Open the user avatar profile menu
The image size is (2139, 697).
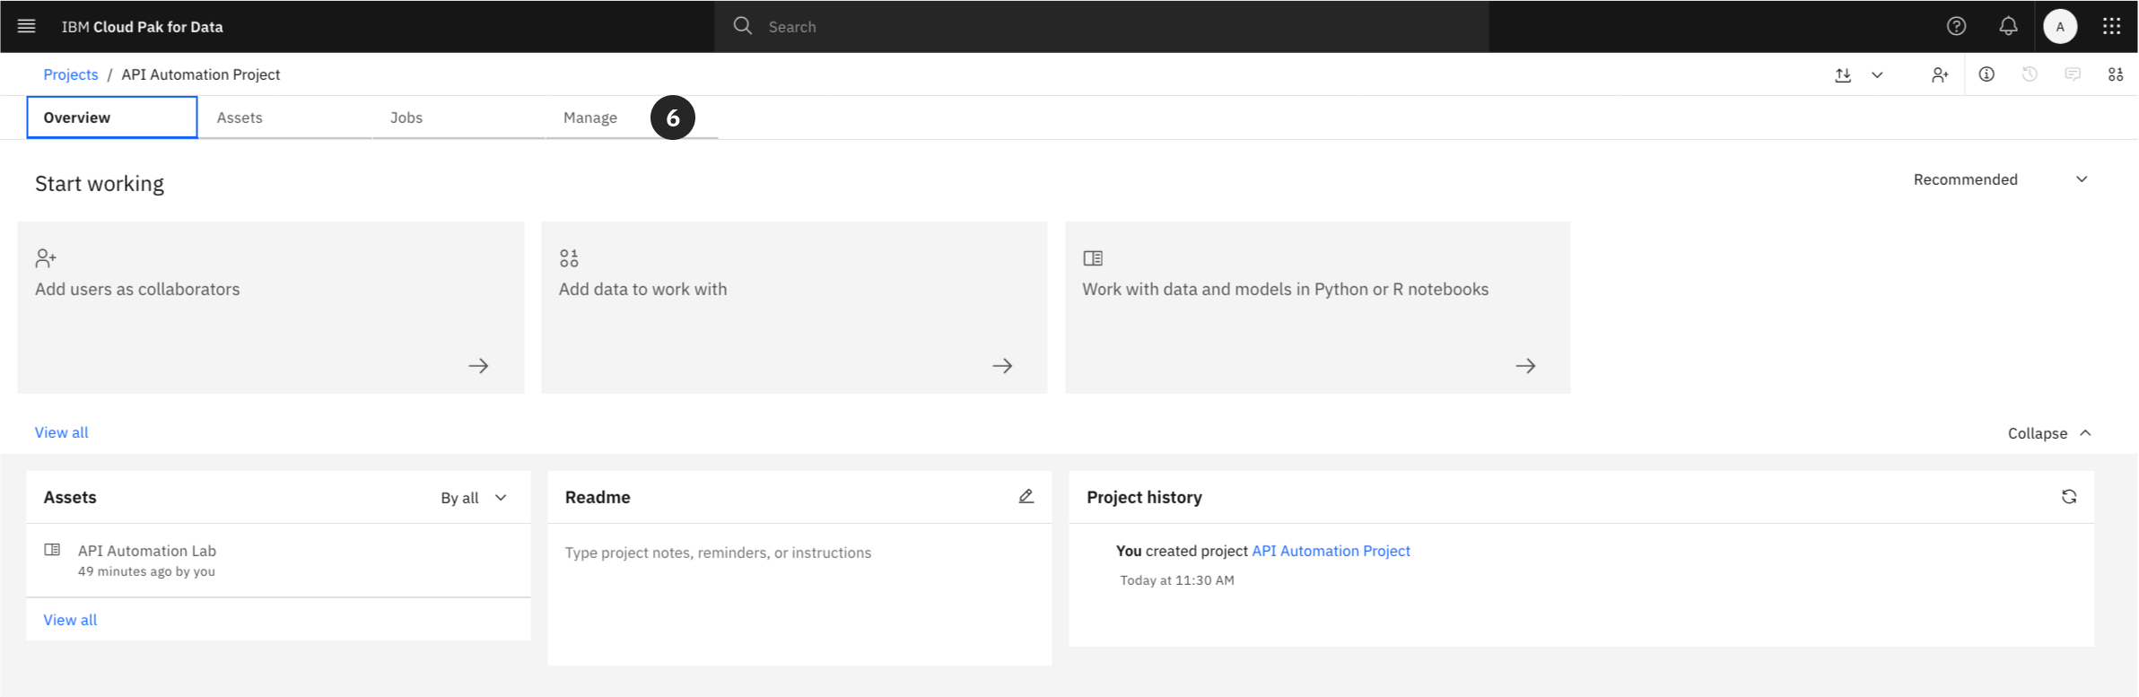[x=2060, y=26]
